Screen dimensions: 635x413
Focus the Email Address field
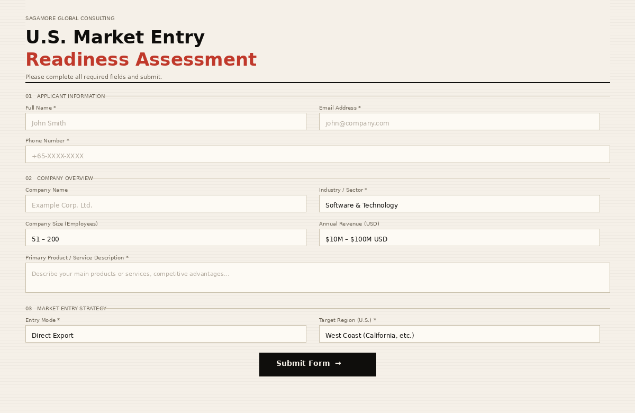(x=459, y=121)
